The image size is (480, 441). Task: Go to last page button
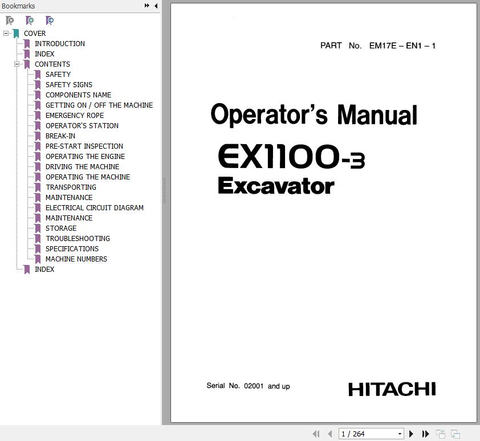point(425,434)
